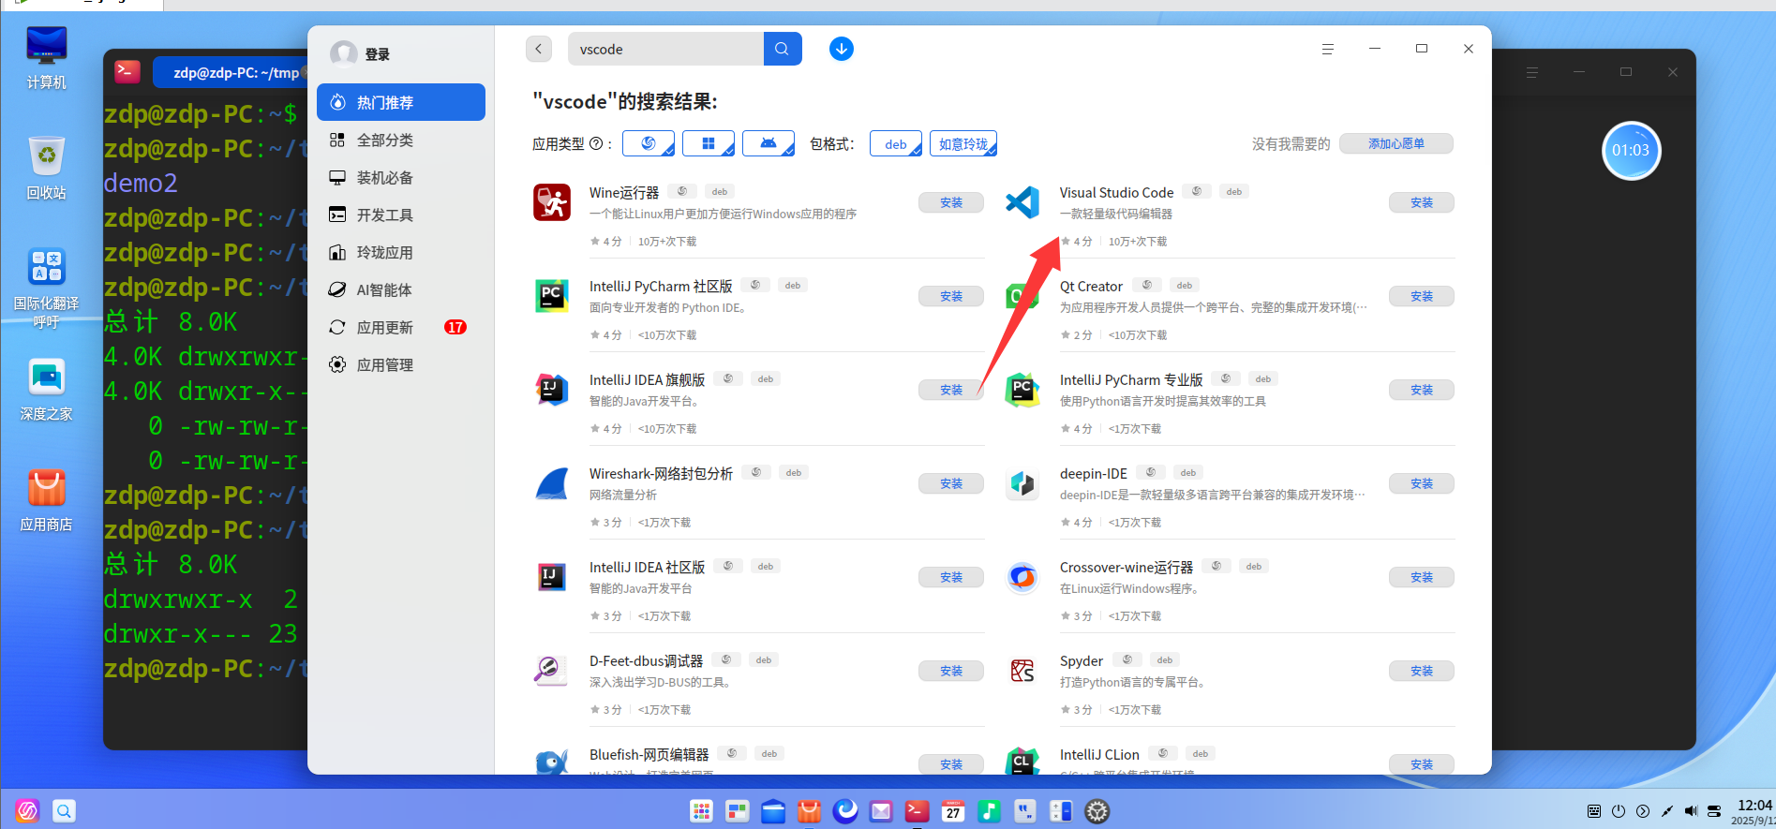Viewport: 1776px width, 829px height.
Task: Open the Qt Creator result title
Action: pos(1091,286)
